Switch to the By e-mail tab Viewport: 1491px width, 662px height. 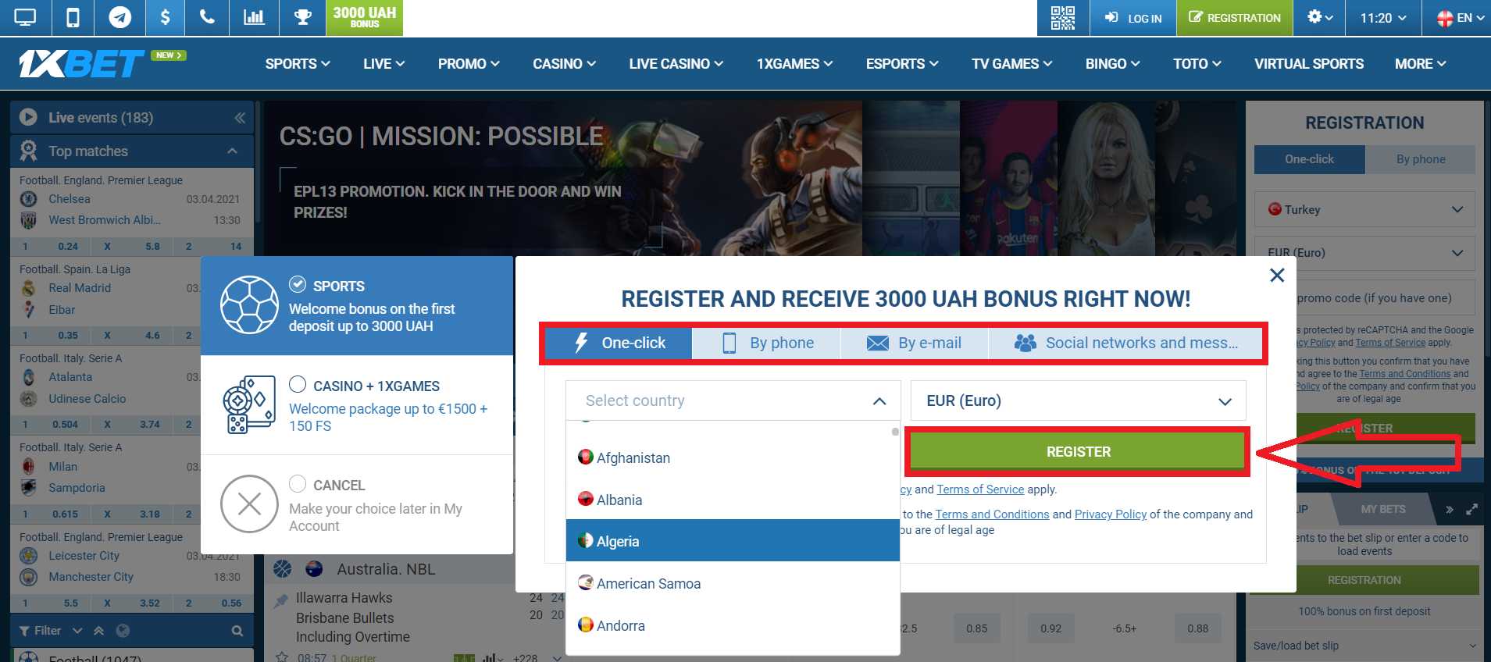pos(915,343)
